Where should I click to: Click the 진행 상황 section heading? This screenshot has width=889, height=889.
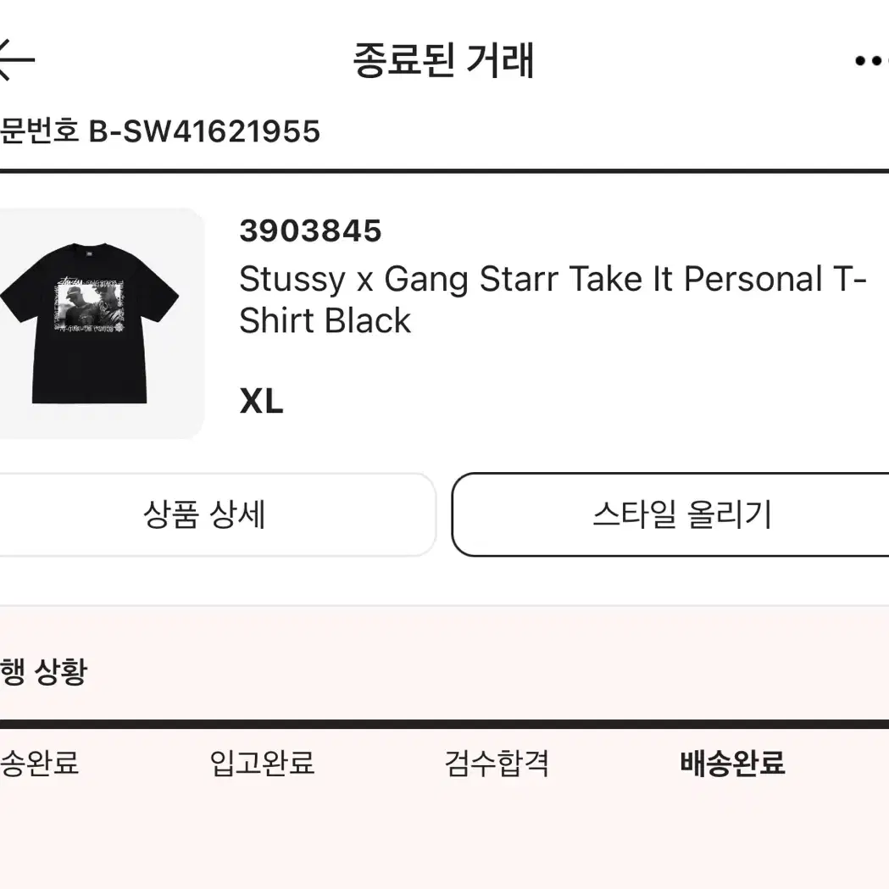click(44, 672)
